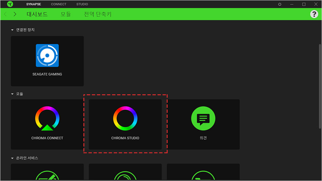This screenshot has width=322, height=181.
Task: Switch to the STUDIO tab
Action: tap(82, 4)
